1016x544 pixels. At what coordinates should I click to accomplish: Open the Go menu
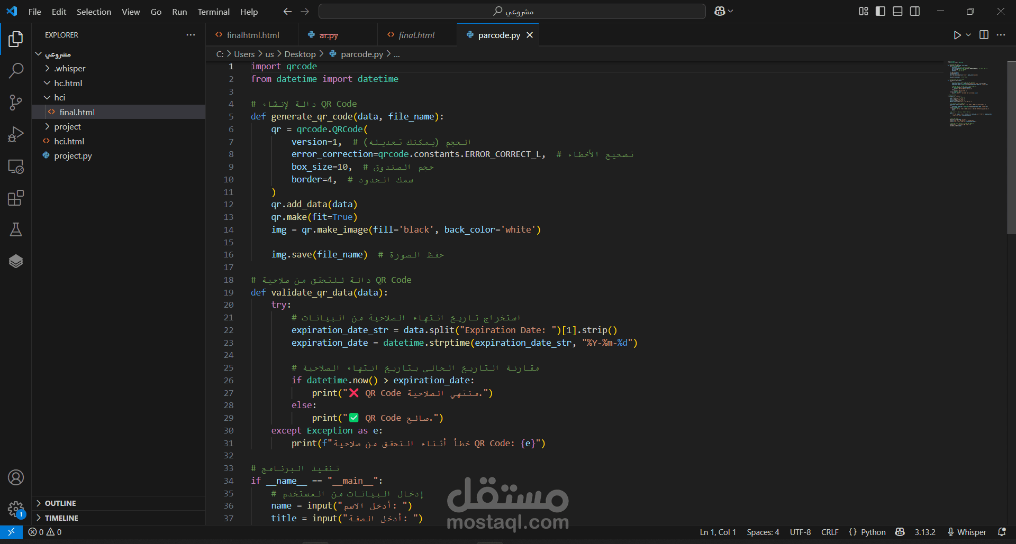[x=156, y=12]
